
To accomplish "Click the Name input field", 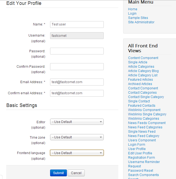I will (x=77, y=24).
